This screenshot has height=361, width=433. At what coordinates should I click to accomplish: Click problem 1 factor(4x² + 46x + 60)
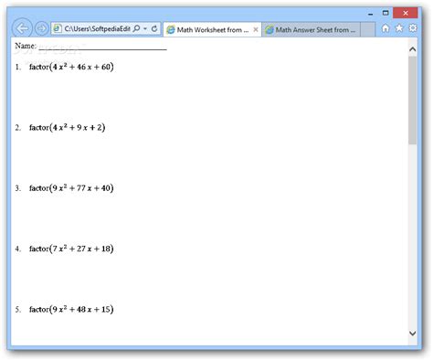[x=71, y=67]
